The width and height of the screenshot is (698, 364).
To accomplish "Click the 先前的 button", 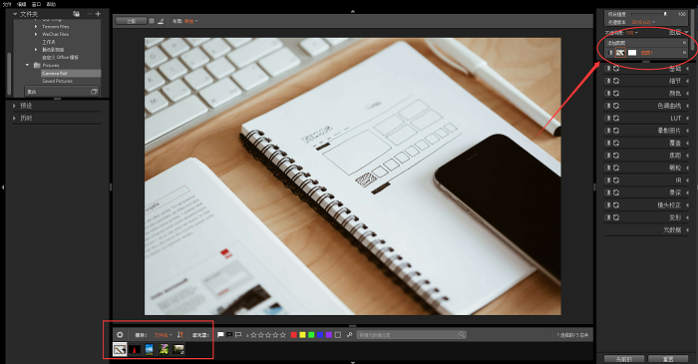I will (x=624, y=359).
